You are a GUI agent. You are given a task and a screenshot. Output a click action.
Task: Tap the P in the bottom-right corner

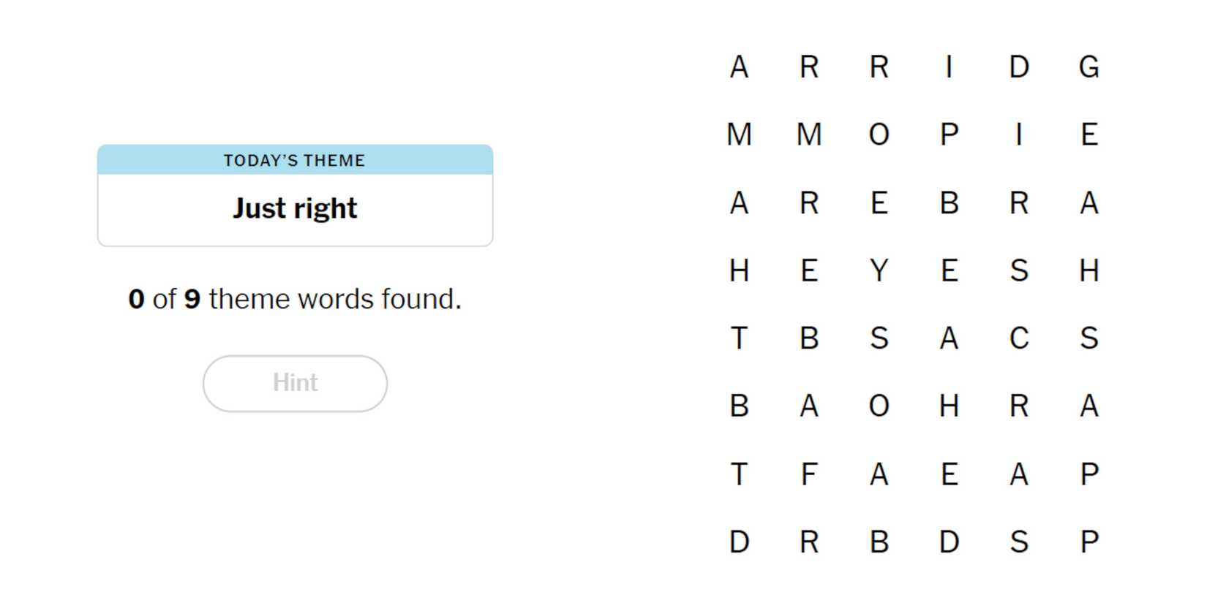pyautogui.click(x=1088, y=542)
